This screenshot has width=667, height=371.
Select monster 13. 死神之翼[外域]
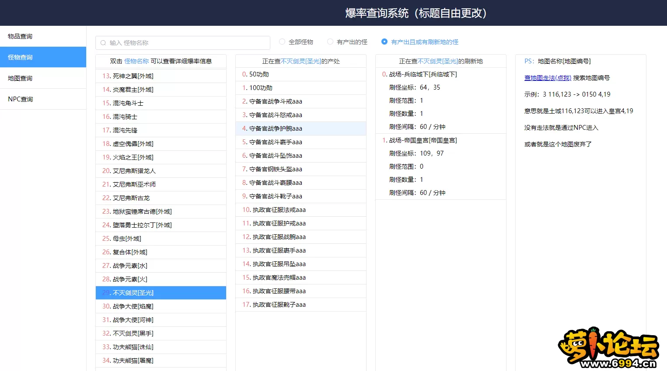click(161, 76)
